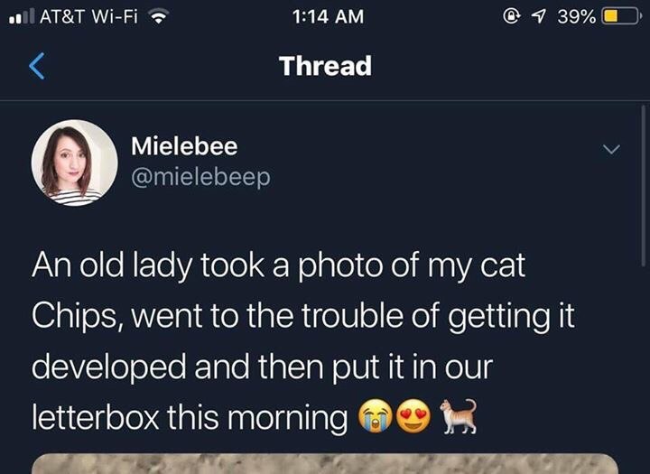Image resolution: width=650 pixels, height=474 pixels.
Task: Tap the battery indicator icon
Action: [x=620, y=17]
